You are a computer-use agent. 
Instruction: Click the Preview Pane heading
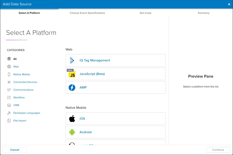[201, 76]
